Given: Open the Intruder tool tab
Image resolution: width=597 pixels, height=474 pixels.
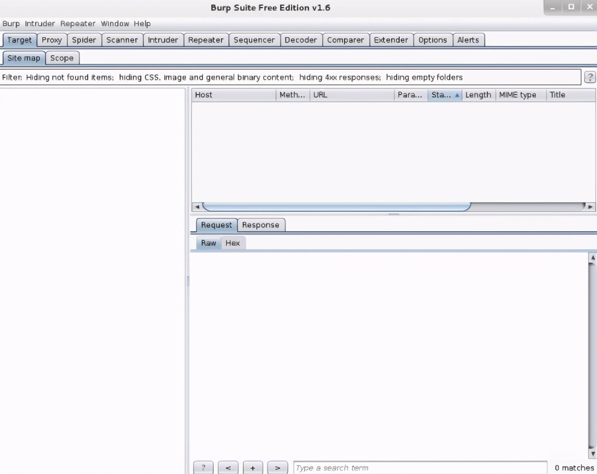Looking at the screenshot, I should click(163, 40).
